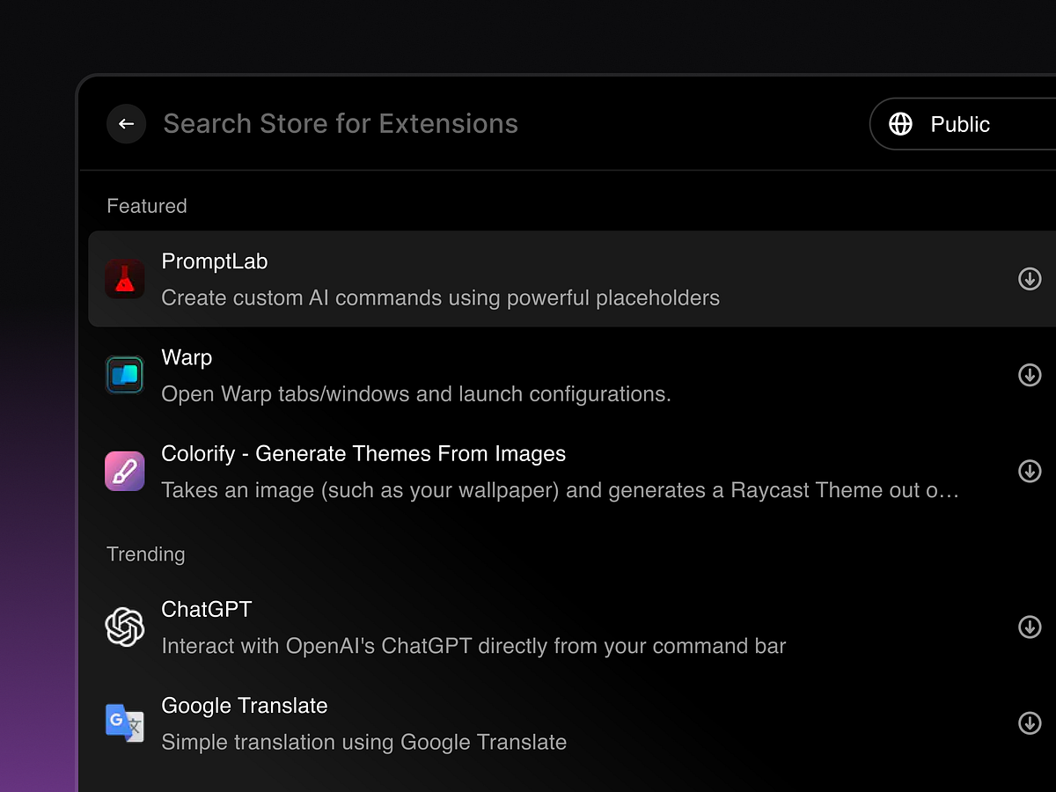This screenshot has width=1056, height=792.
Task: Click the ChatGPT logo icon
Action: (x=125, y=627)
